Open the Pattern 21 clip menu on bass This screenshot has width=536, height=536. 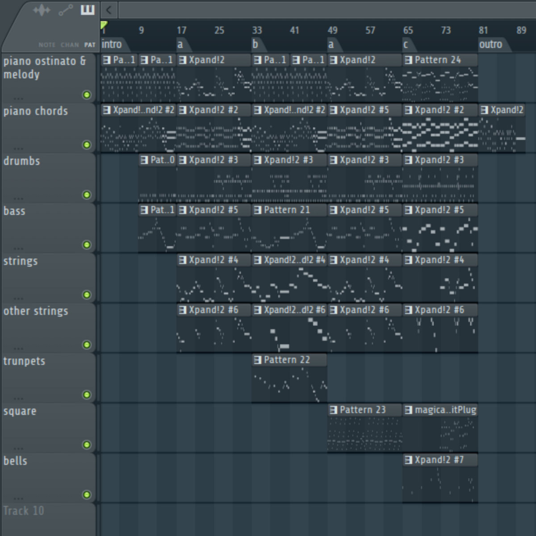click(257, 210)
